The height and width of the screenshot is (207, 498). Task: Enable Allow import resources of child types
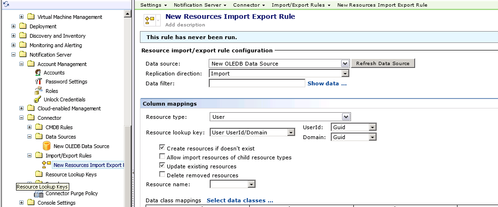163,157
